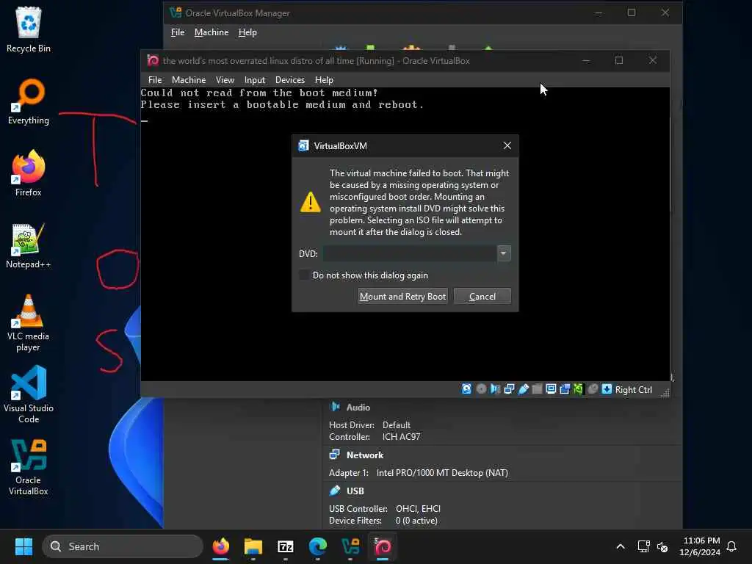The height and width of the screenshot is (564, 752).
Task: Select the Notepad++ desktop shortcut
Action: 29,245
